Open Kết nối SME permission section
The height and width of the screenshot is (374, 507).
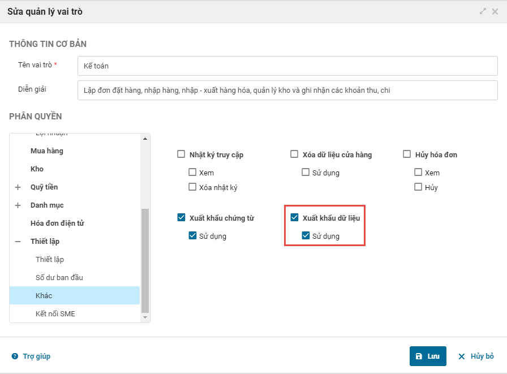tap(55, 314)
